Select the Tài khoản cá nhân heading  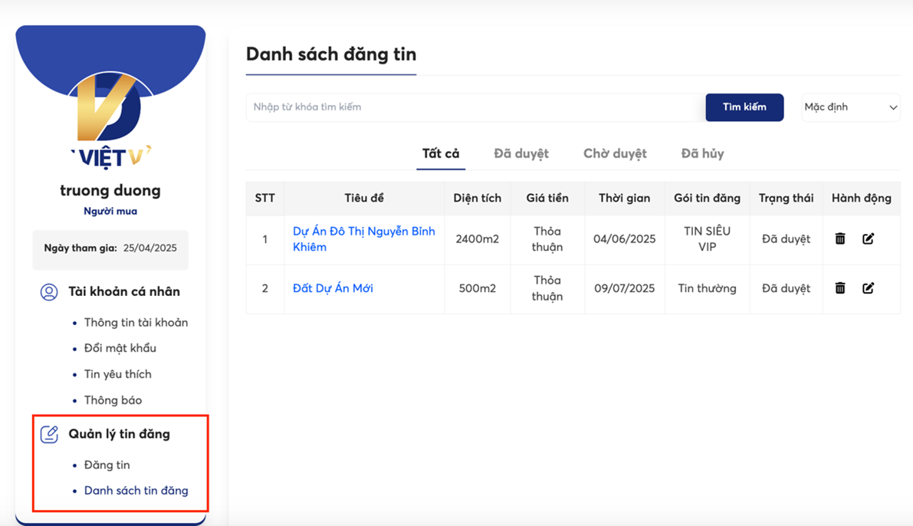(124, 292)
